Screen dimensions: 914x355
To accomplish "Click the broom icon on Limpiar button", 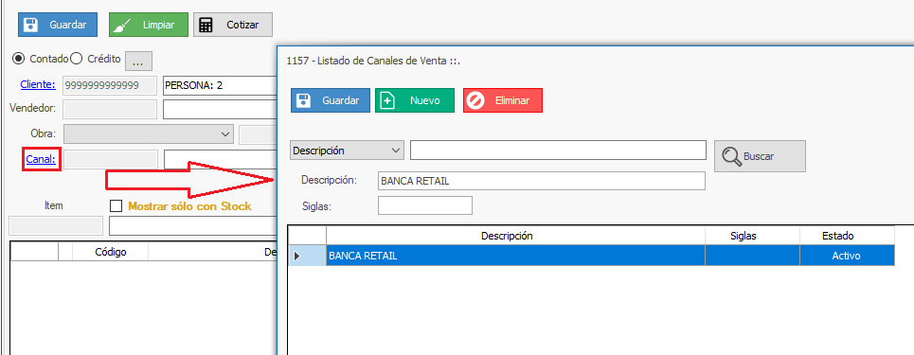I will pyautogui.click(x=121, y=25).
